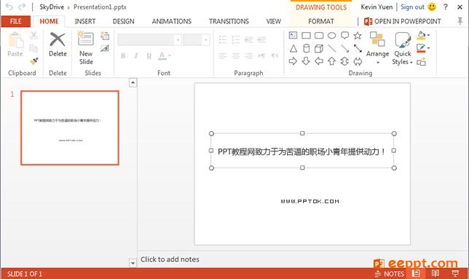This screenshot has height=279, width=469.
Task: Click the Duplicate Slide icon
Action: pos(105,36)
